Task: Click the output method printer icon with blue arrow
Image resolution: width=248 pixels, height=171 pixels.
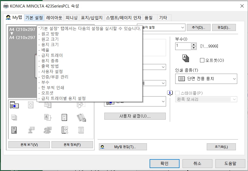Action: [x=14, y=105]
